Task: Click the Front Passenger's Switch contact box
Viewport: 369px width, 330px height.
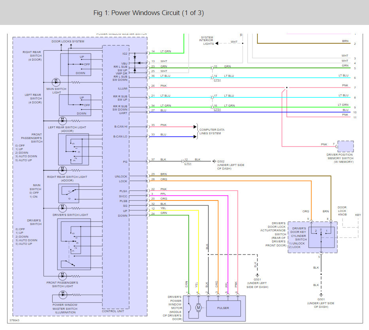Action: [x=74, y=149]
